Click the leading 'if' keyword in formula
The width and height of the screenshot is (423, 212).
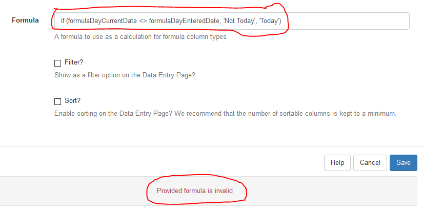63,21
